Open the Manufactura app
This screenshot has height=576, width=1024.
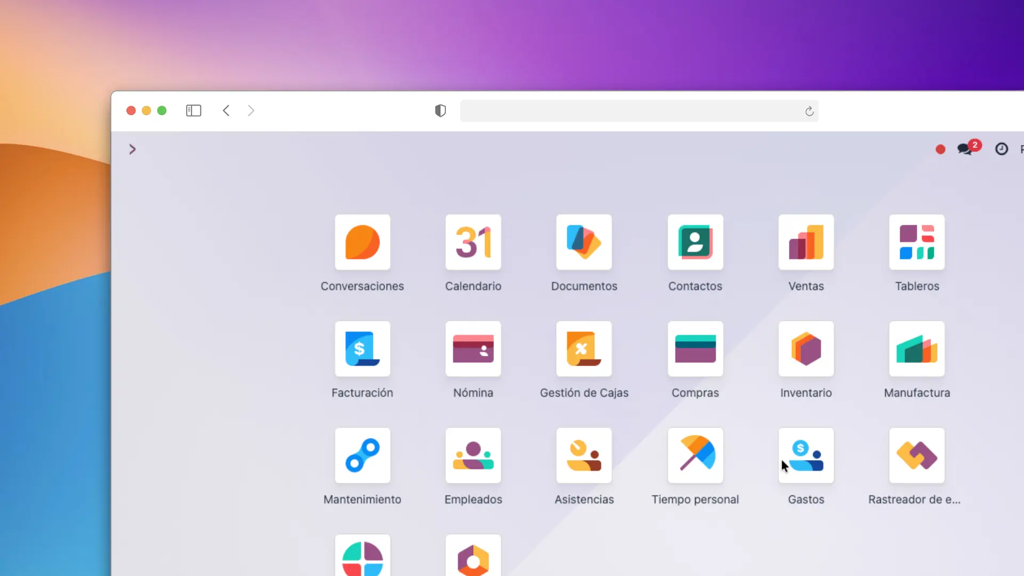[x=916, y=349]
